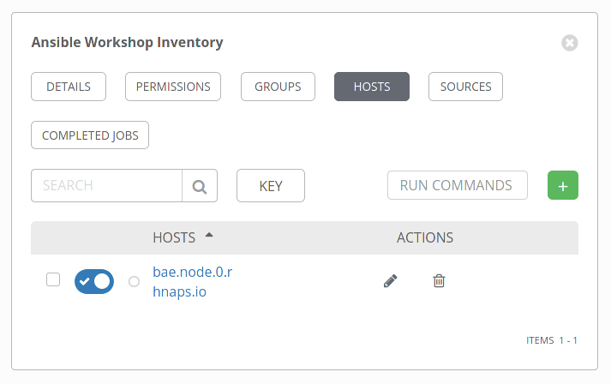Toggle host bae.node.0.rhnaps.io enabled switch
The image size is (611, 384).
[94, 281]
